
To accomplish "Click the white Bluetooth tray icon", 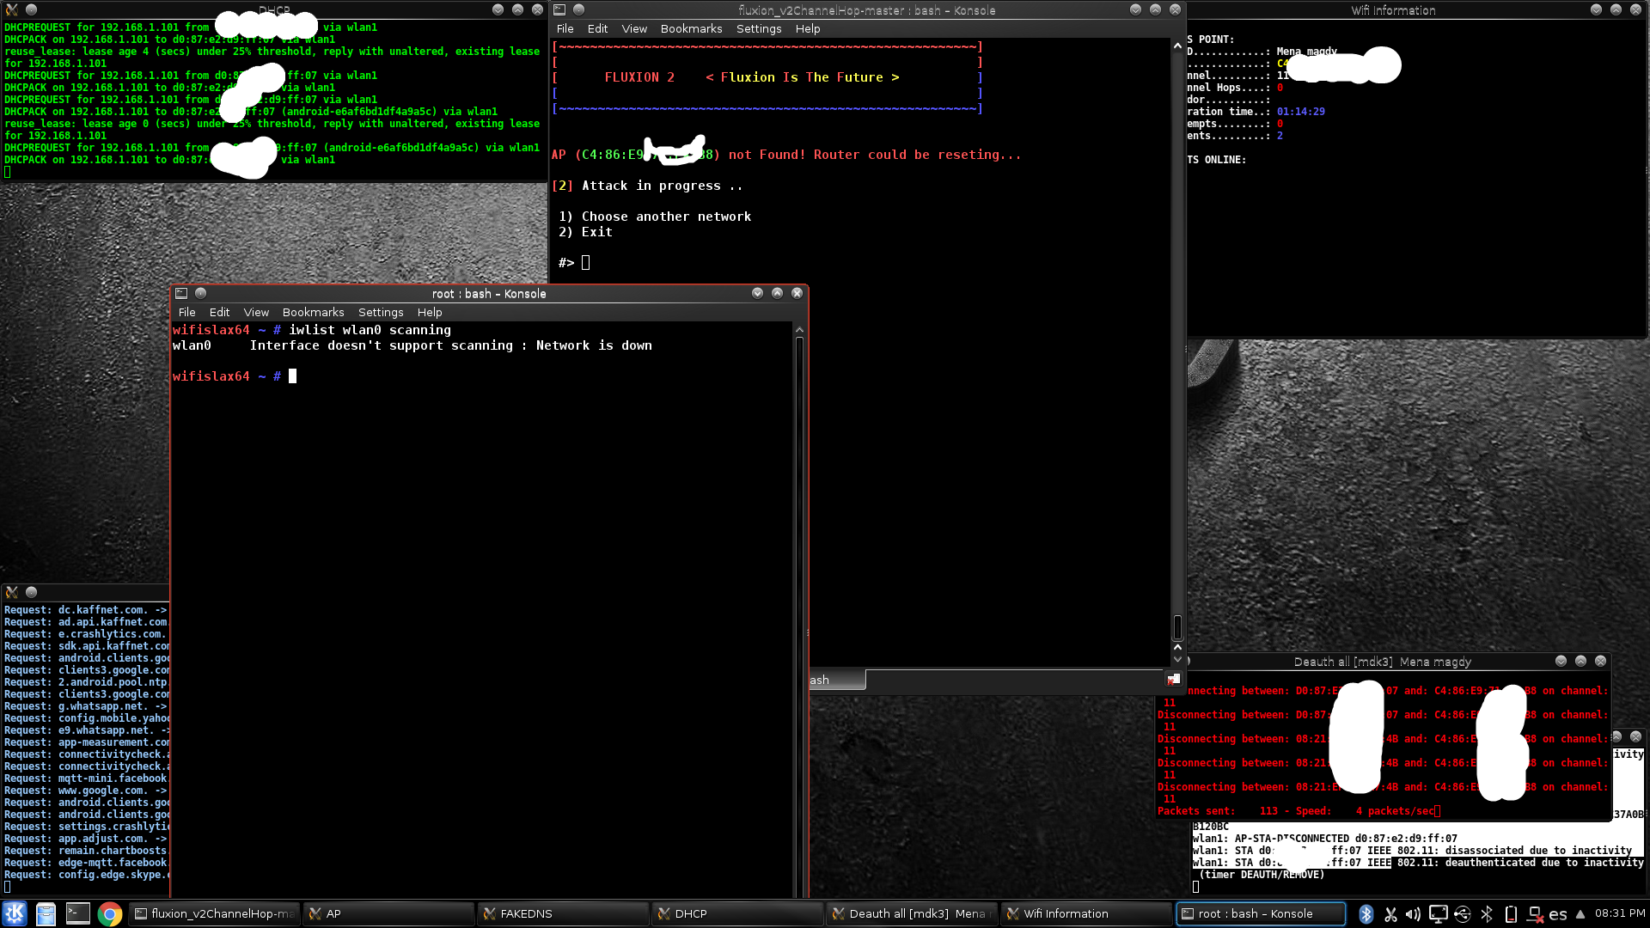I will [x=1487, y=914].
